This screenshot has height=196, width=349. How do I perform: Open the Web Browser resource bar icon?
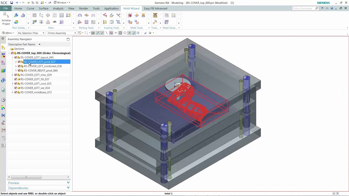point(3,90)
